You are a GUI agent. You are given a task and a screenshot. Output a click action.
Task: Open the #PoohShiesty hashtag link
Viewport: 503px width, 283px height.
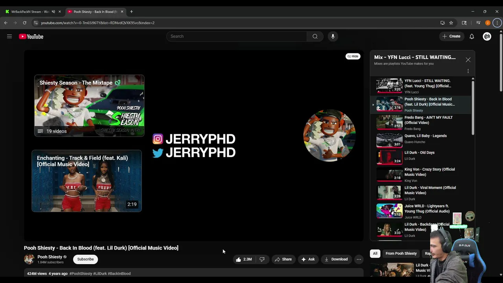81,274
